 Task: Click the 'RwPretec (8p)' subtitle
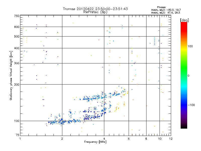click(x=95, y=12)
